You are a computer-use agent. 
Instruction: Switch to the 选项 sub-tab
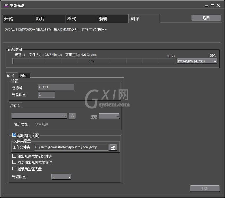pyautogui.click(x=24, y=76)
